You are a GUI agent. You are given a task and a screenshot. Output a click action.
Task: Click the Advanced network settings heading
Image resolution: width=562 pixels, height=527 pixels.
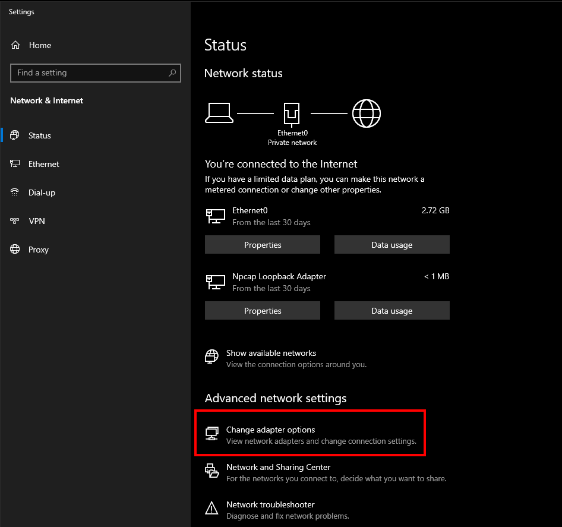[275, 398]
